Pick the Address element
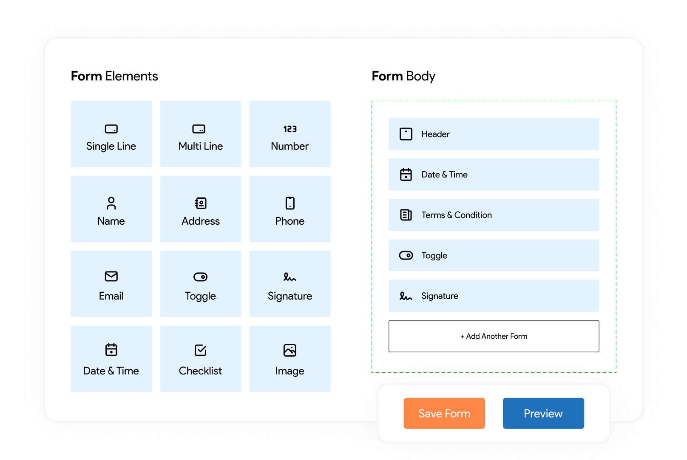The height and width of the screenshot is (460, 687). pos(200,209)
